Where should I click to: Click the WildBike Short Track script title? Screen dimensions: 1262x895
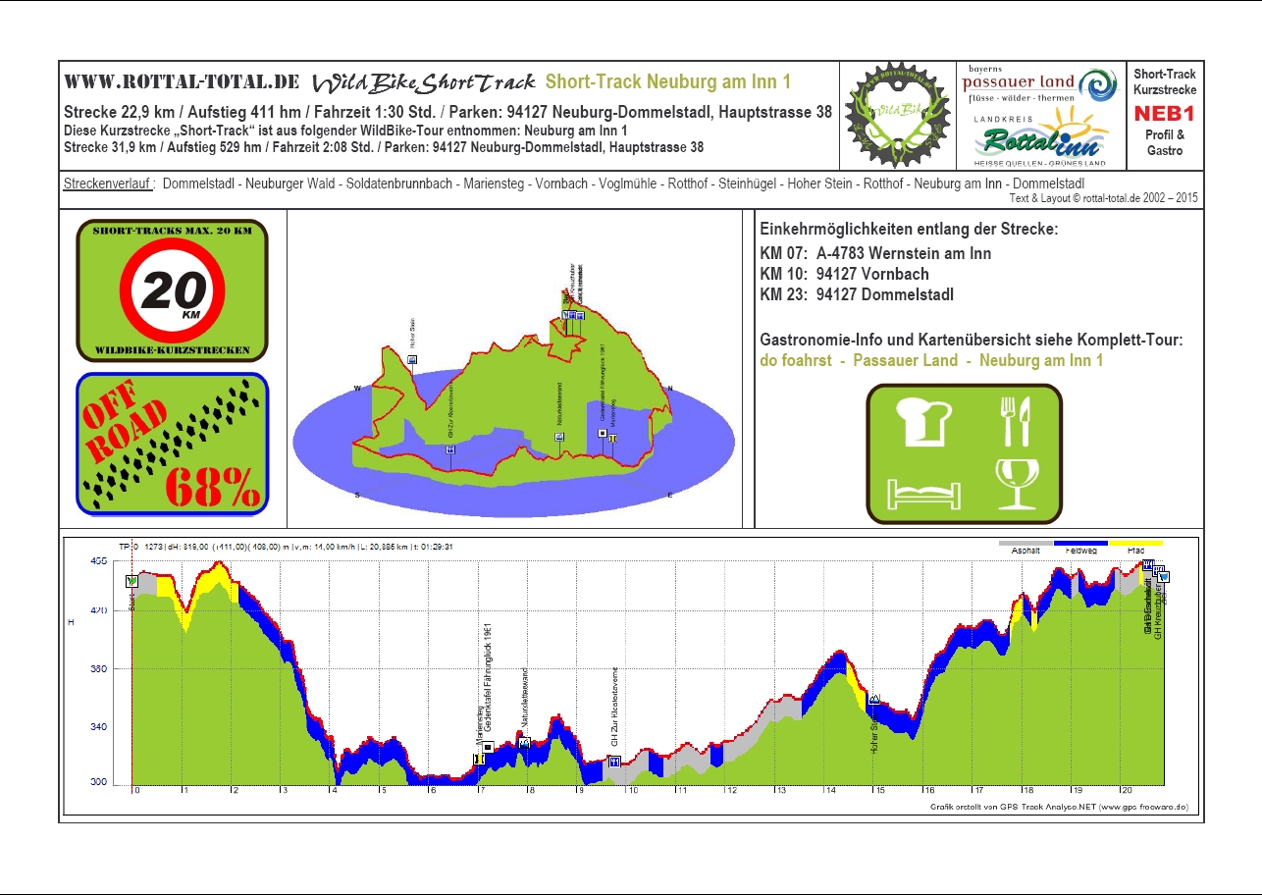tap(424, 81)
